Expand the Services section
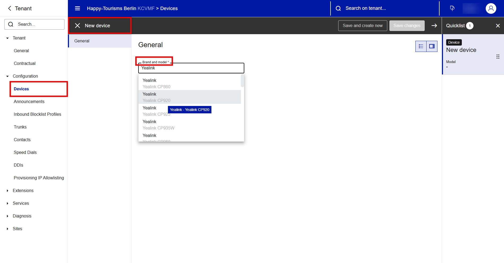Viewport: 504px width, 263px height. (7, 203)
